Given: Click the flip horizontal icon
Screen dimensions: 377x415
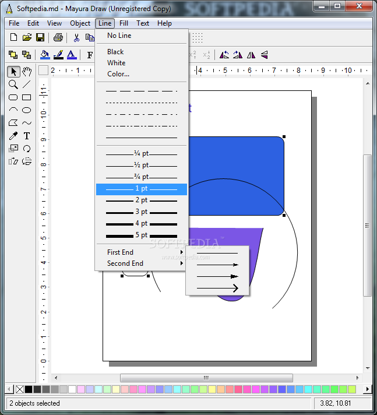Looking at the screenshot, I should [x=251, y=55].
